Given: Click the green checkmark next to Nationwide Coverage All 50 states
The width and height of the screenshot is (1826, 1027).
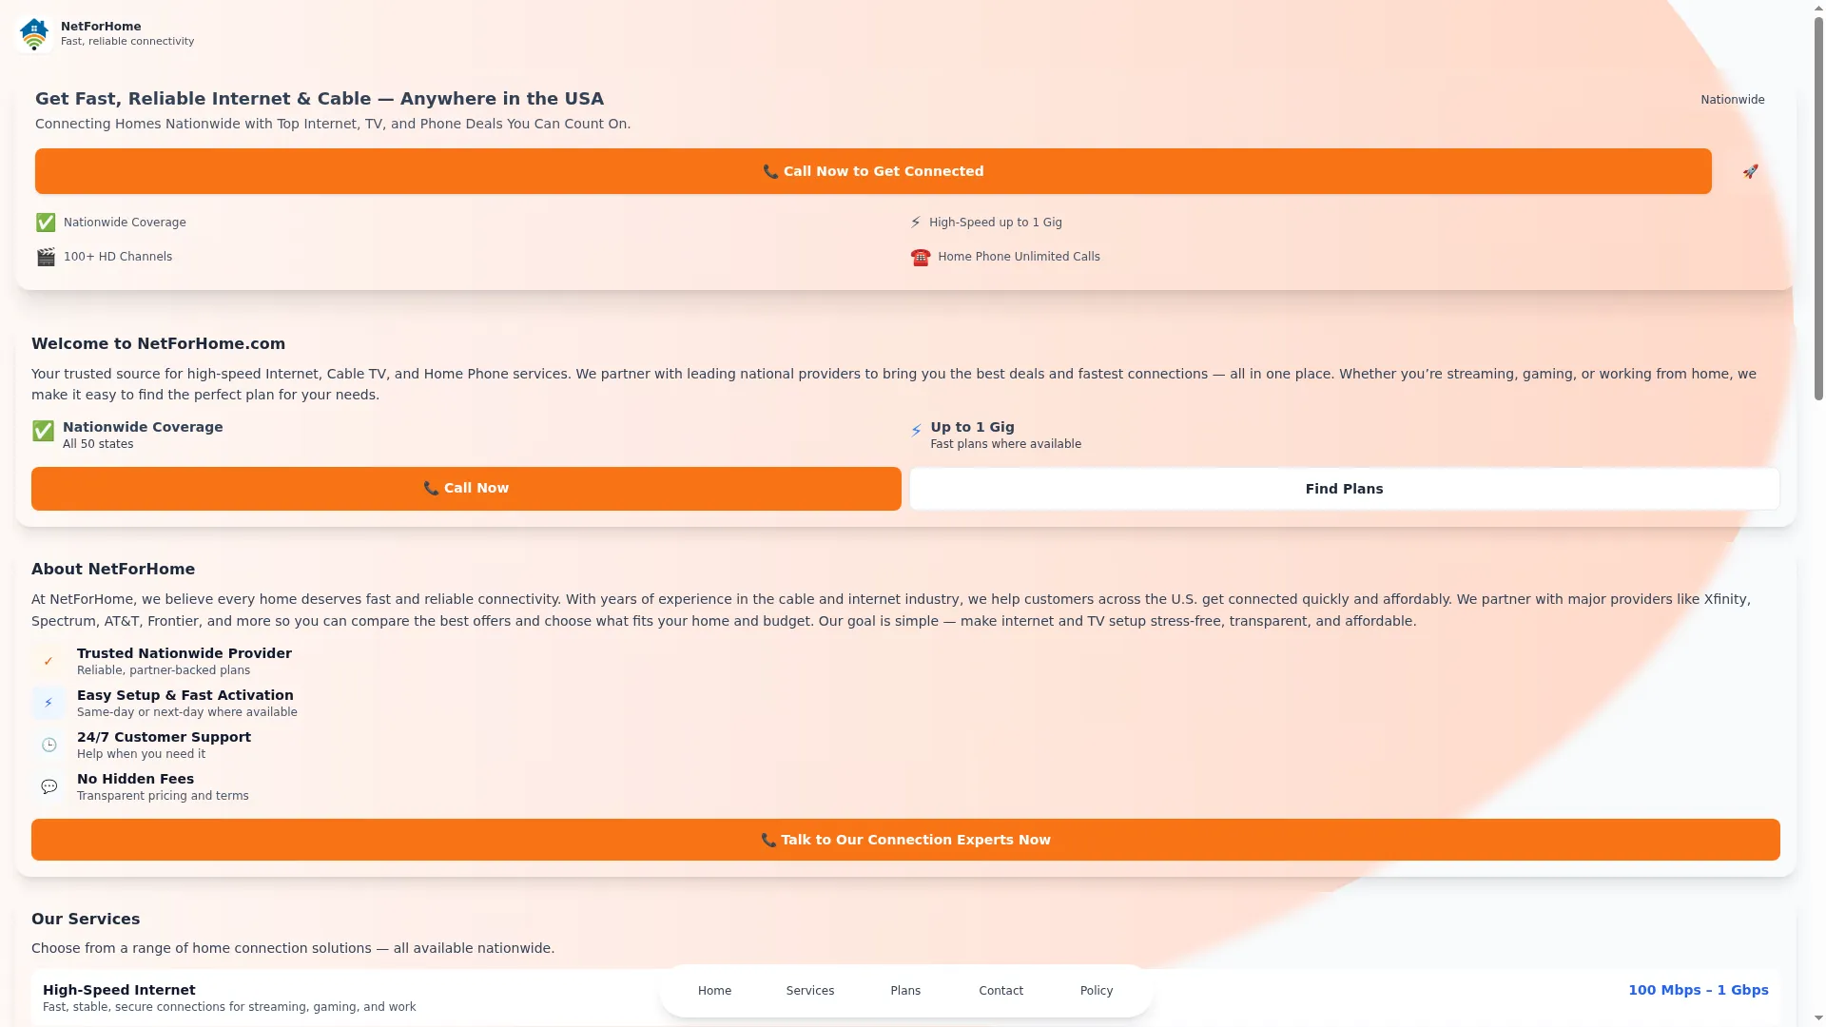Looking at the screenshot, I should pos(43,432).
